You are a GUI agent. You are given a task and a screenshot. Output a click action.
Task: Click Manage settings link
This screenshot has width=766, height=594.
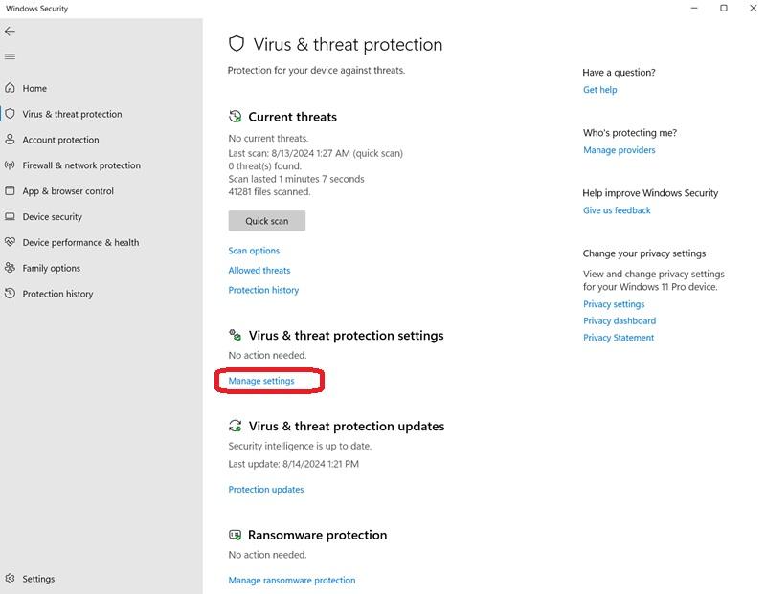261,381
